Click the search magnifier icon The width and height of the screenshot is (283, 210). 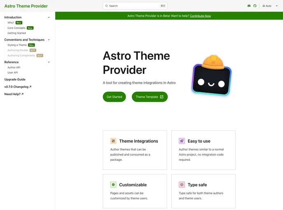click(x=107, y=6)
